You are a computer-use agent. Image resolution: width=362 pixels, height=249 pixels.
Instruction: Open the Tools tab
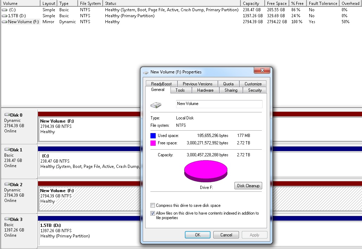(180, 90)
